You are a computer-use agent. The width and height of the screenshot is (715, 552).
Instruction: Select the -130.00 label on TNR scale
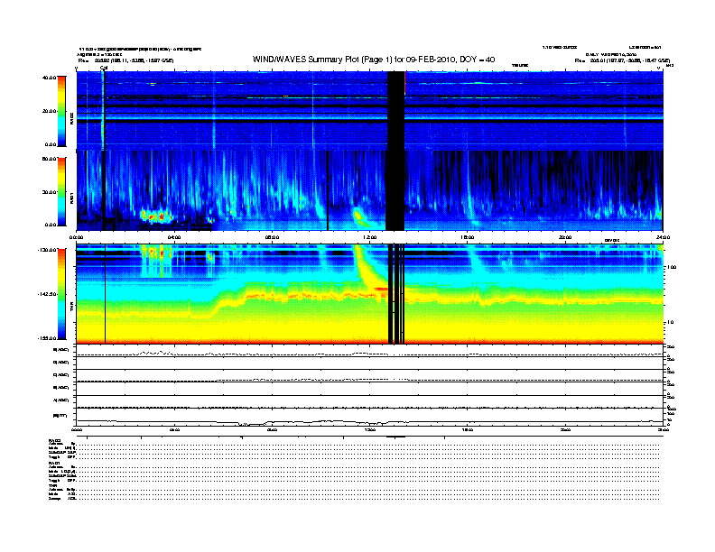coord(47,250)
